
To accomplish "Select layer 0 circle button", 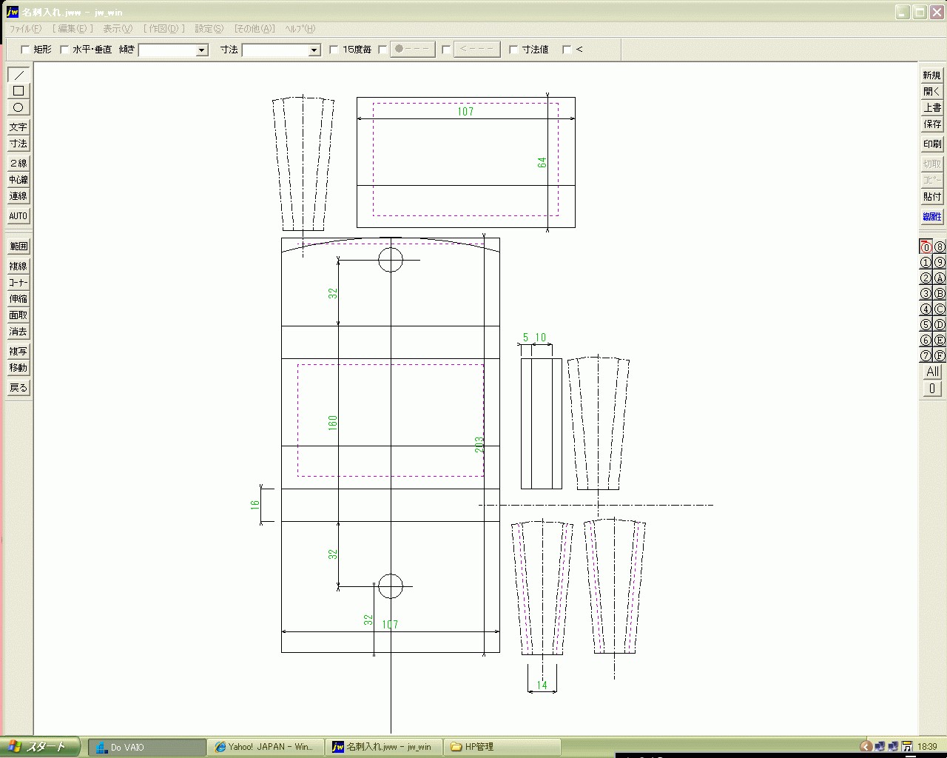I will point(926,247).
